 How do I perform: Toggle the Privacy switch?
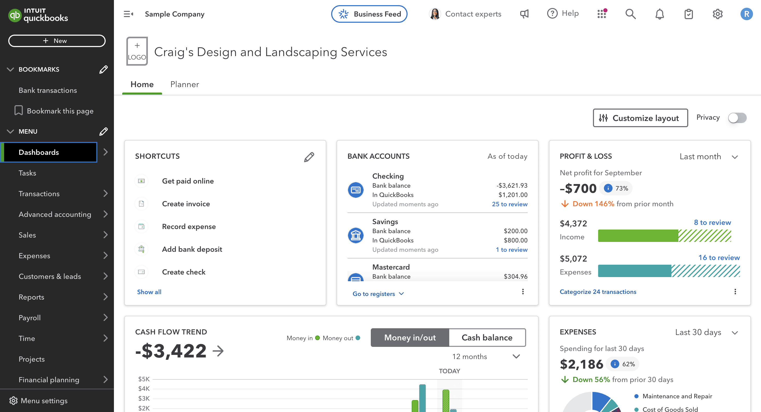pyautogui.click(x=737, y=118)
